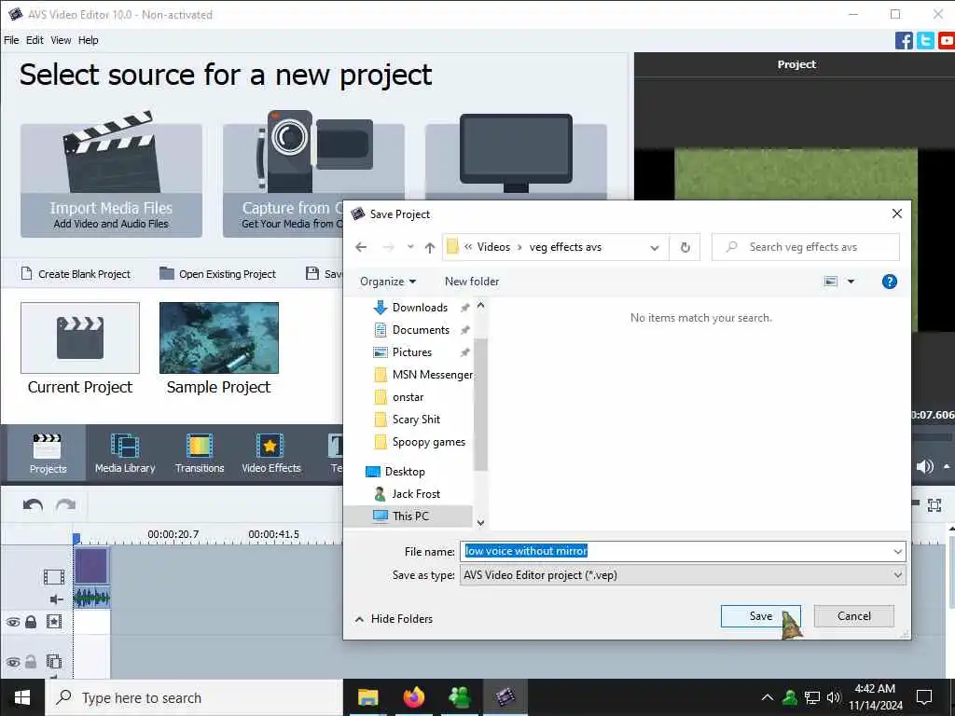This screenshot has width=955, height=716.
Task: Click the video effects track star icon
Action: (54, 622)
